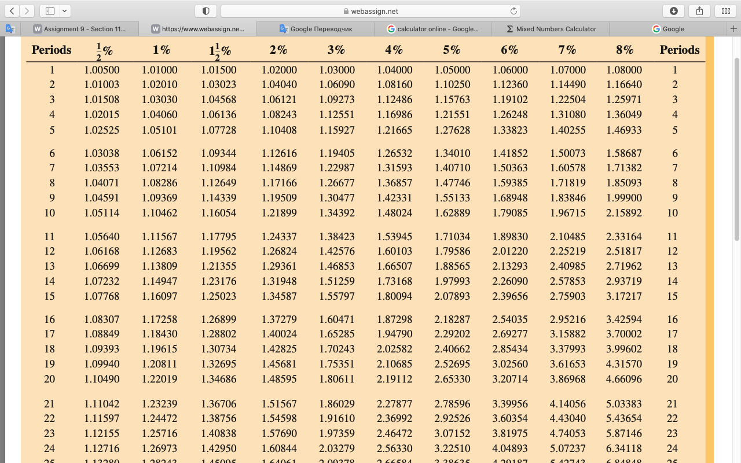Switch to the Google Переводчик tab

[x=316, y=28]
